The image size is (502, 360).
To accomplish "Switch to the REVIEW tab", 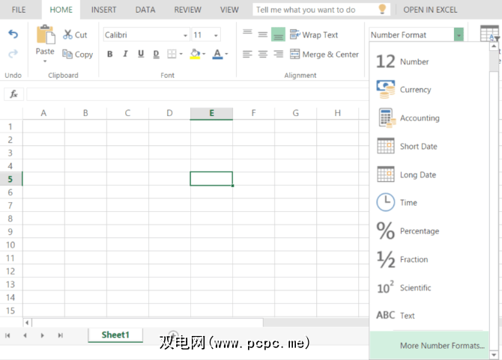I will 187,10.
